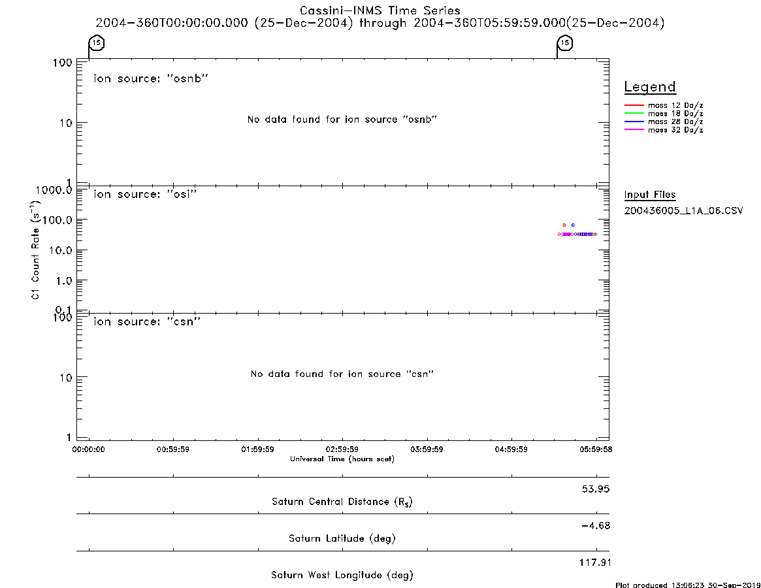761x588 pixels.
Task: Click the 04:59:59 time tick label
Action: coord(511,449)
